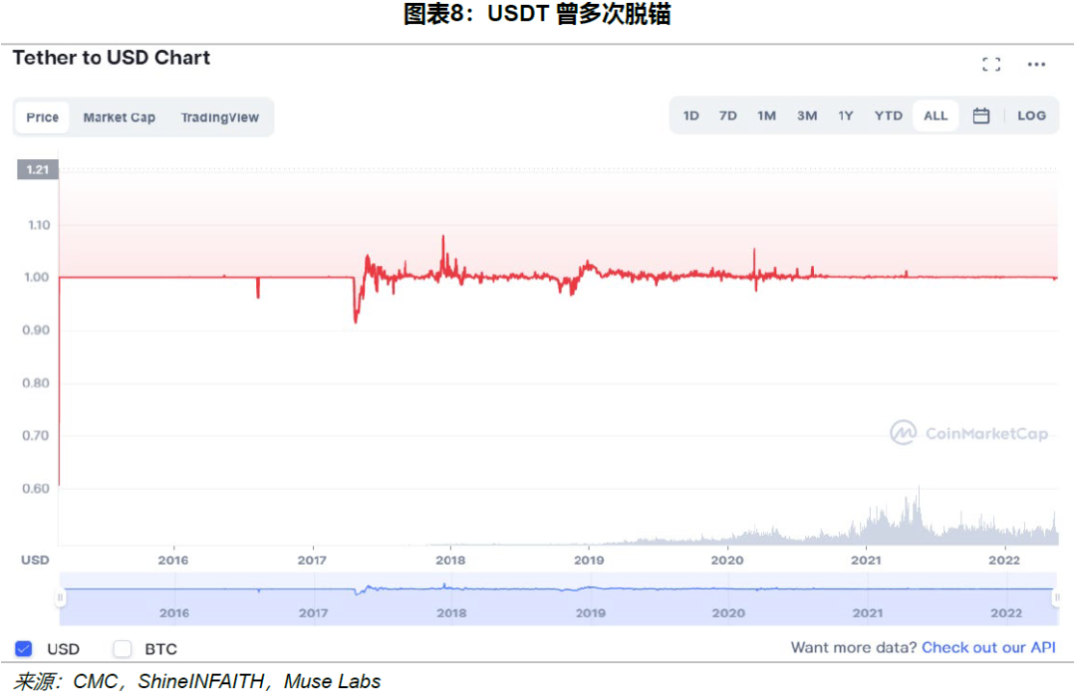Set time range to 3M
Viewport: 1076px width, 692px height.
[x=807, y=115]
